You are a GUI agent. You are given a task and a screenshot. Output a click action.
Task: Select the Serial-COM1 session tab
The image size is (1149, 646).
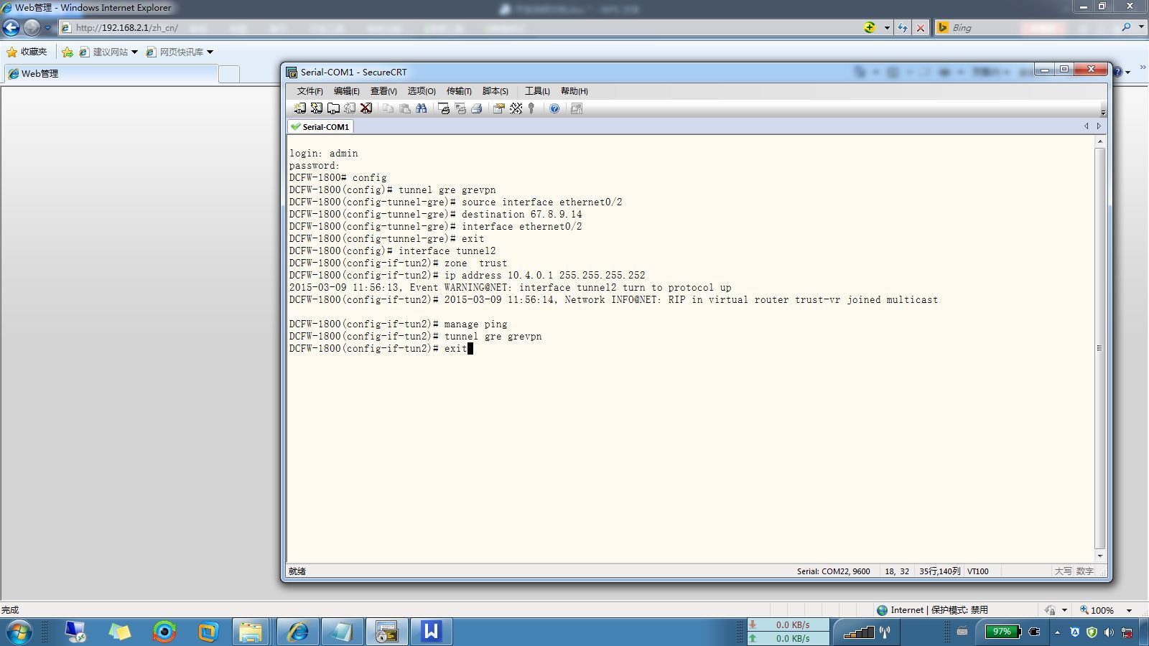click(x=320, y=126)
